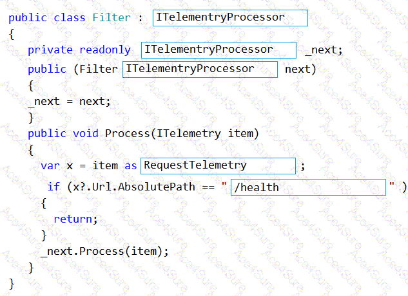The width and height of the screenshot is (408, 296).
Task: Click the 'private' keyword
Action: (x=50, y=50)
